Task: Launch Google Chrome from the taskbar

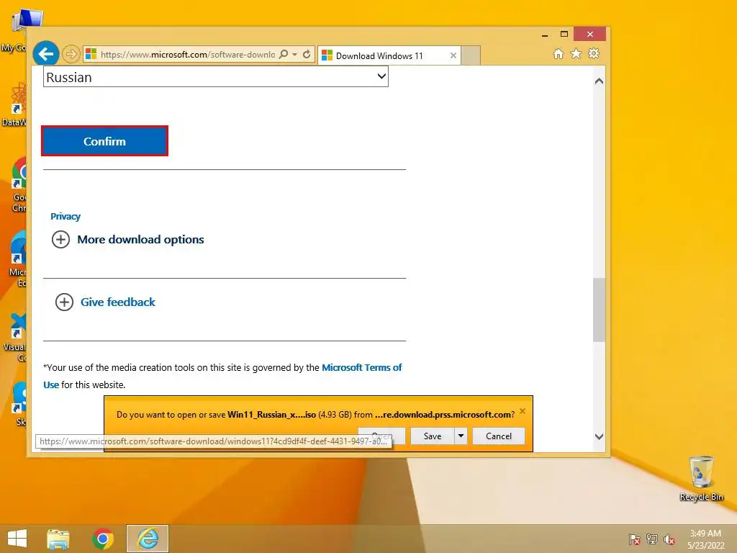Action: 102,539
